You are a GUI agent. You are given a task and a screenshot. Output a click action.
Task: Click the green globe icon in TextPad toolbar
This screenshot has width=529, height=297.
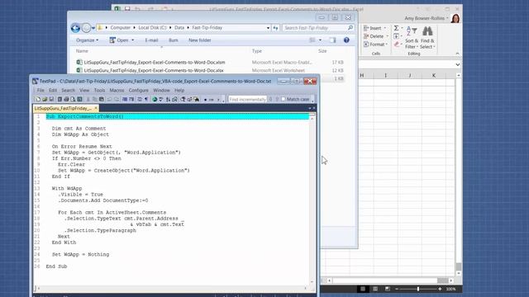[x=155, y=99]
